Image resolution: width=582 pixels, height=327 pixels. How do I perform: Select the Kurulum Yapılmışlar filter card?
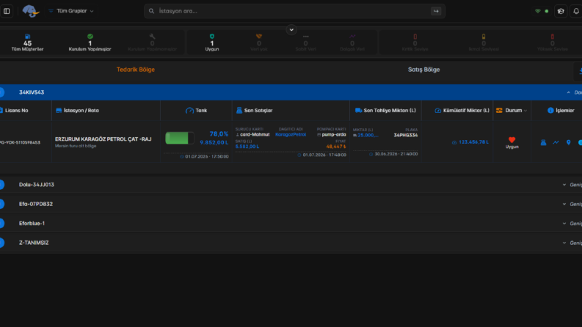pos(90,43)
